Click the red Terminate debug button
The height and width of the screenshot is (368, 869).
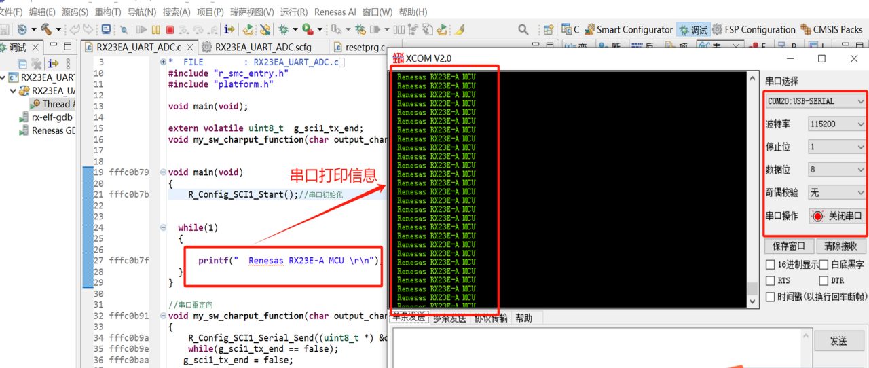(x=170, y=30)
